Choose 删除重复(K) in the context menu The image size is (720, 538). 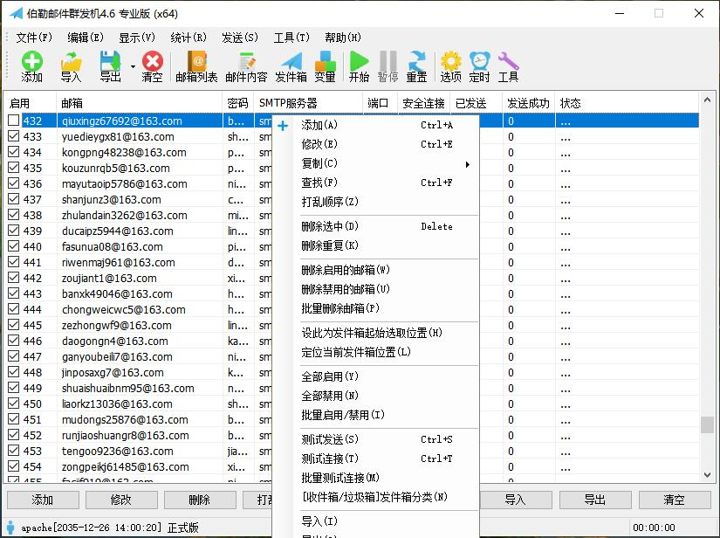click(330, 245)
